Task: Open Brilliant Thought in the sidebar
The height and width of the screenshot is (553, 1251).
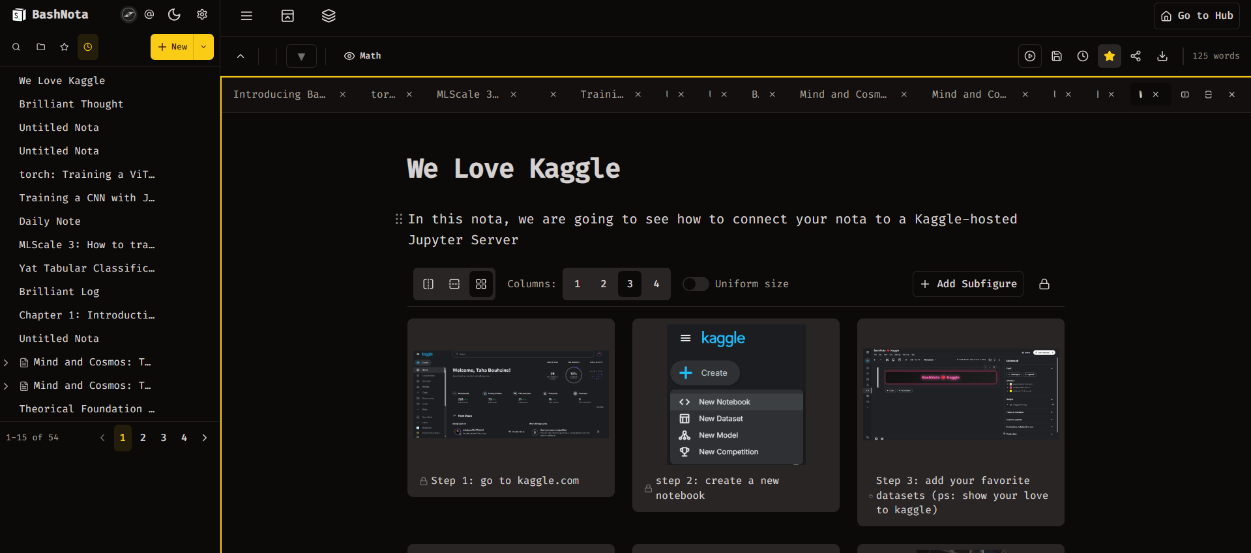Action: pyautogui.click(x=71, y=104)
